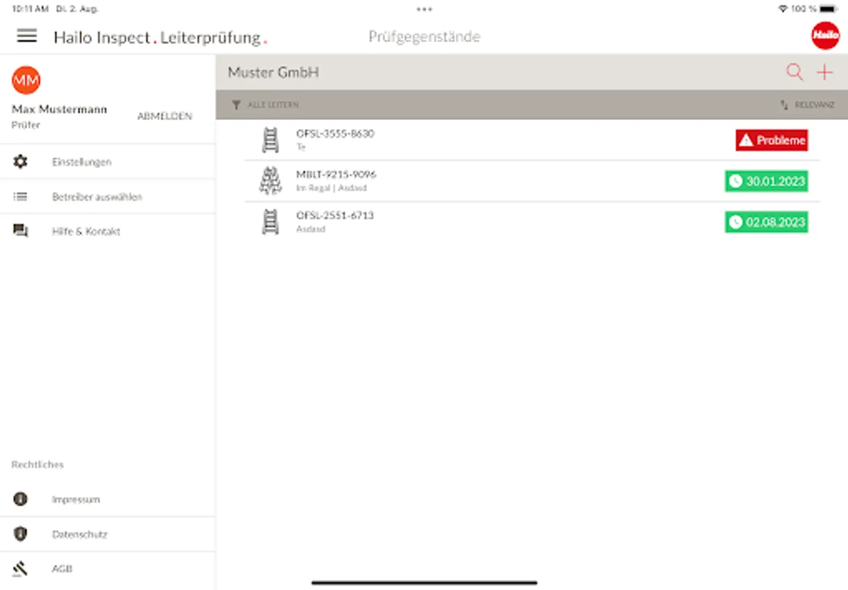Click the home indicator bar

[x=424, y=582]
